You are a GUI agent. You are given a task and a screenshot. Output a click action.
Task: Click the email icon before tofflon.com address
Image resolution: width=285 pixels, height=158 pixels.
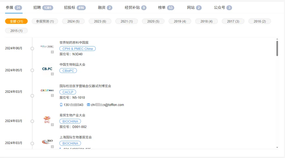[x=88, y=105]
